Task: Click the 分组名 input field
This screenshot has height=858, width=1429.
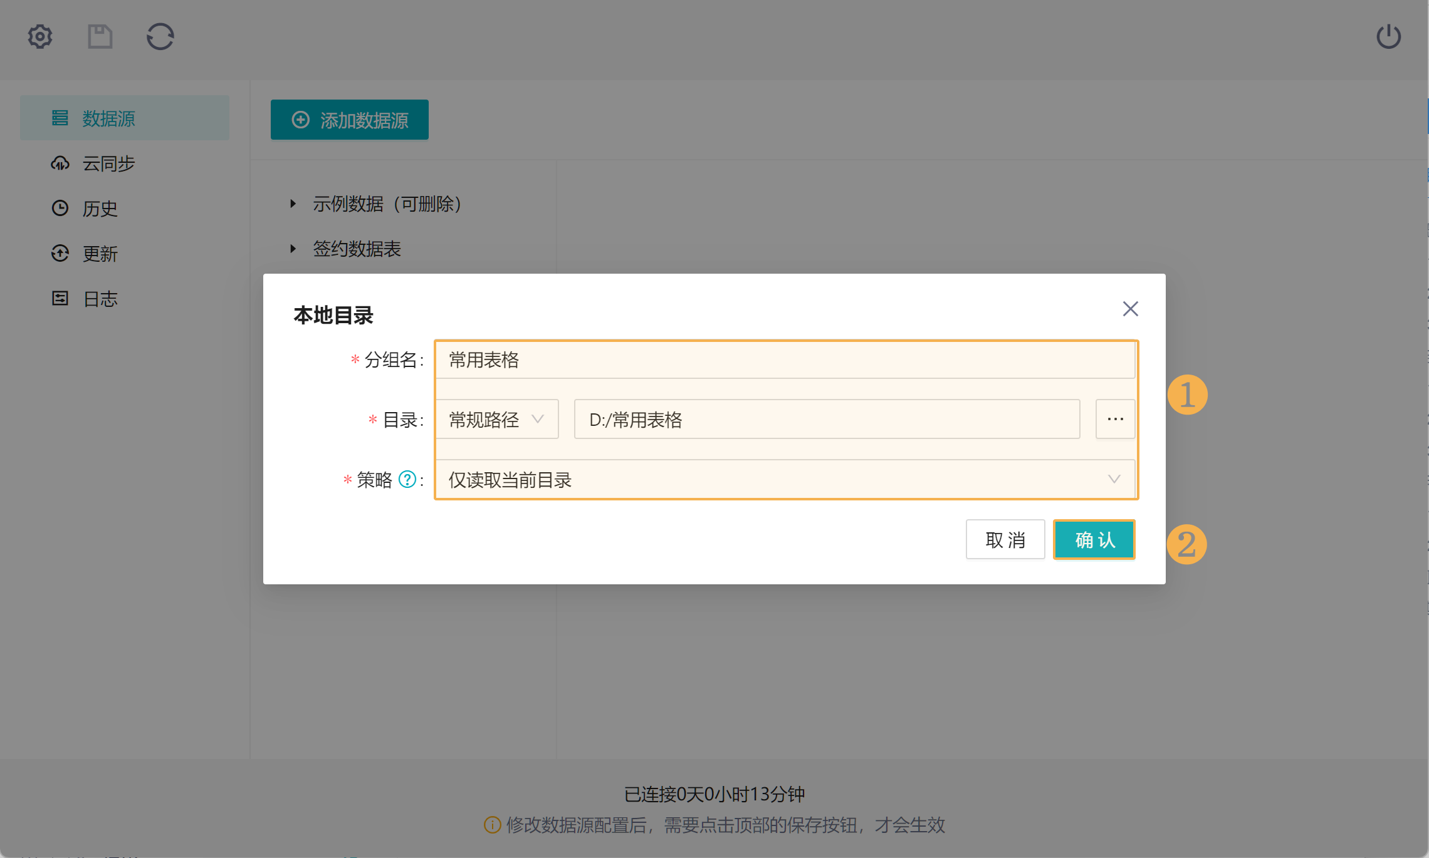Action: pos(785,360)
